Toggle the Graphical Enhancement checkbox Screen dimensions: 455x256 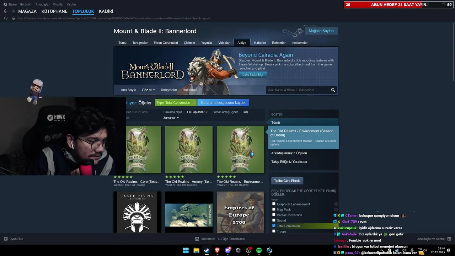pyautogui.click(x=274, y=204)
